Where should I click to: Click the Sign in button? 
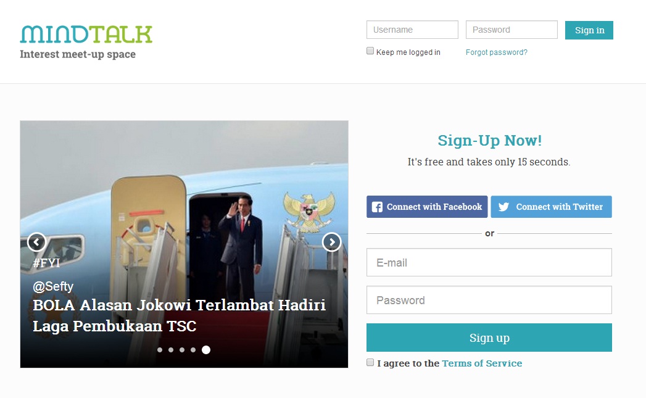[x=589, y=30]
